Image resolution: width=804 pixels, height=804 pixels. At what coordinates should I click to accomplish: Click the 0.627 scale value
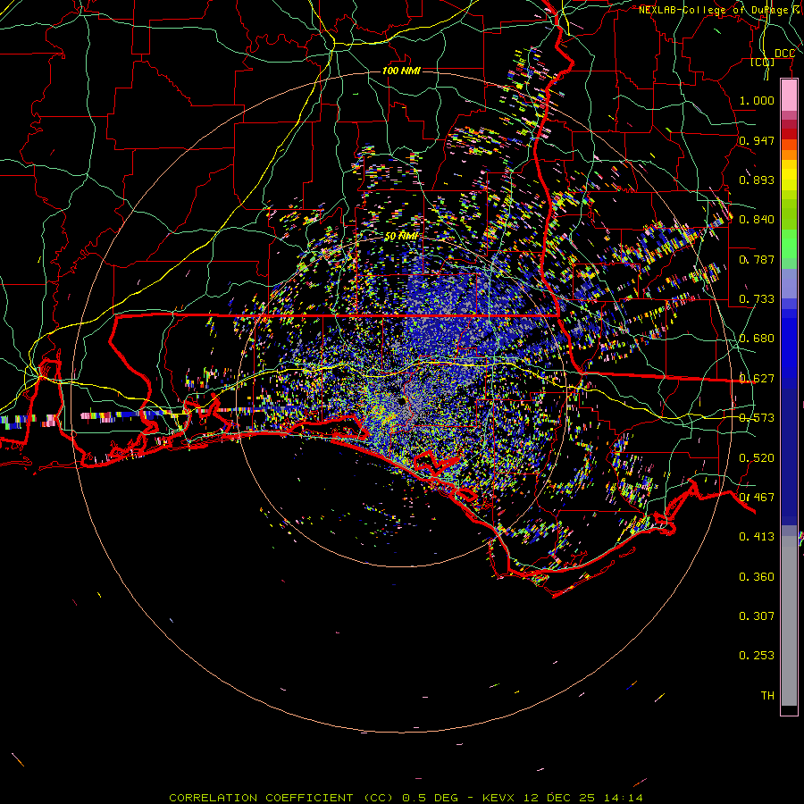757,379
